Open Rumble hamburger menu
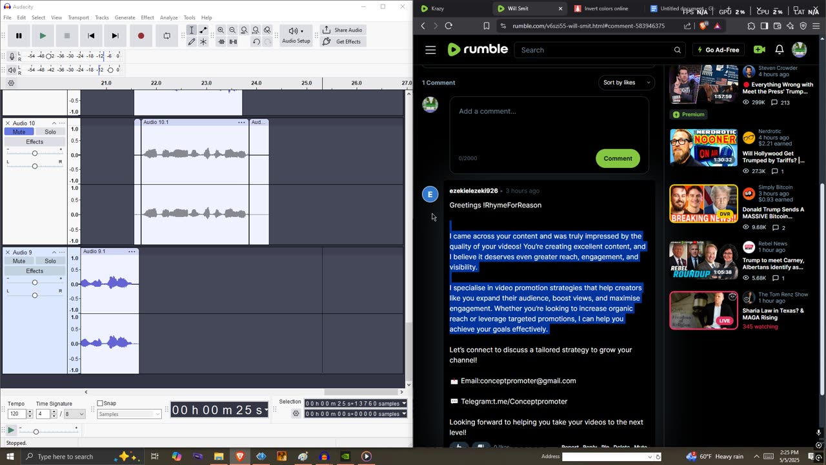826x465 pixels. [x=430, y=50]
